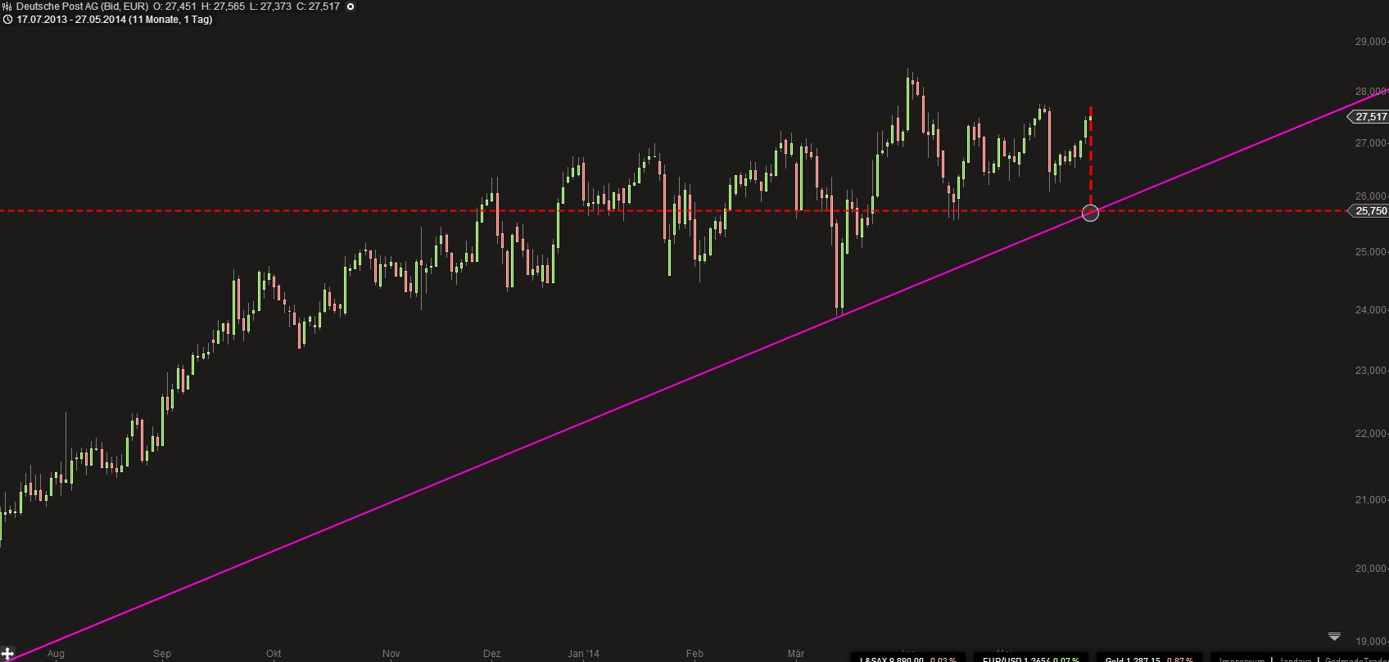1389x662 pixels.
Task: Click the Jan '14 label on time axis
Action: (x=583, y=653)
